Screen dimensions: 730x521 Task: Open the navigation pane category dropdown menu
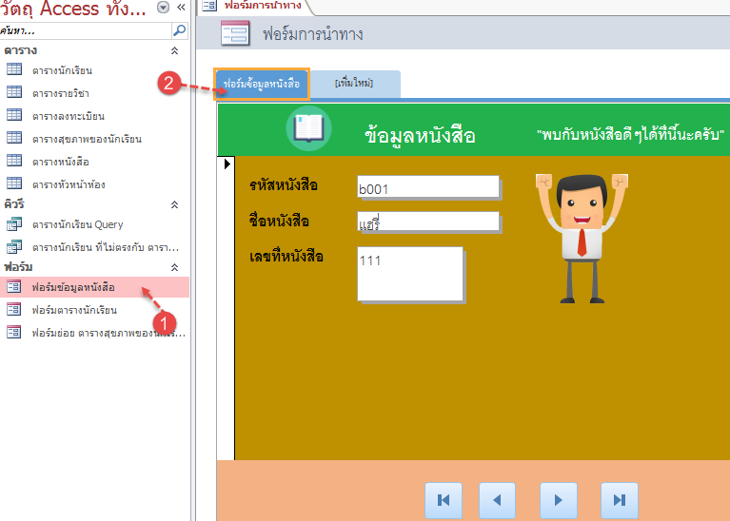pyautogui.click(x=163, y=8)
